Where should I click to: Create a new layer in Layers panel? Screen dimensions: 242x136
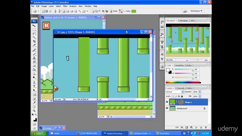pyautogui.click(x=201, y=127)
